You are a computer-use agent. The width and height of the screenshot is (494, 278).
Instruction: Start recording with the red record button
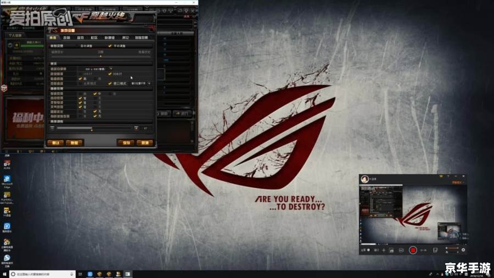(x=413, y=250)
